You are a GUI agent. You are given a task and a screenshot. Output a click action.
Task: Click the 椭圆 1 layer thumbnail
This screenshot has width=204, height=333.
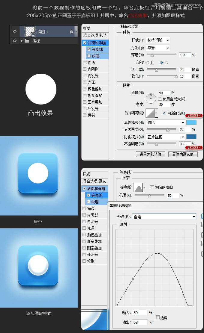(30, 31)
